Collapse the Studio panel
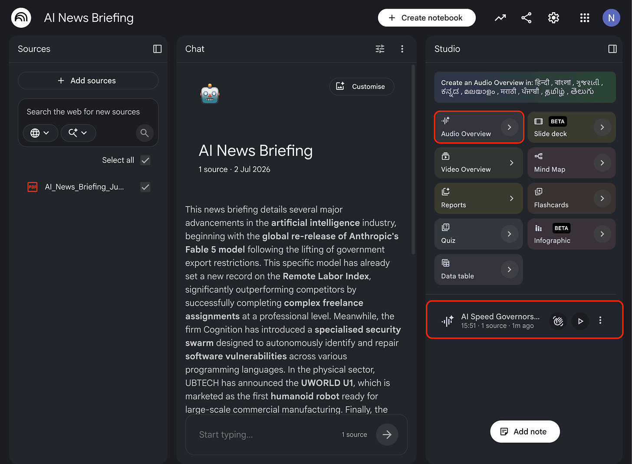 pos(612,49)
